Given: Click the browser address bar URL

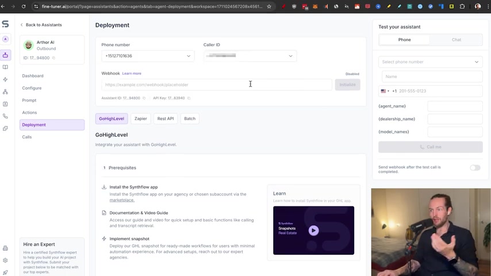Looking at the screenshot, I should point(152,6).
